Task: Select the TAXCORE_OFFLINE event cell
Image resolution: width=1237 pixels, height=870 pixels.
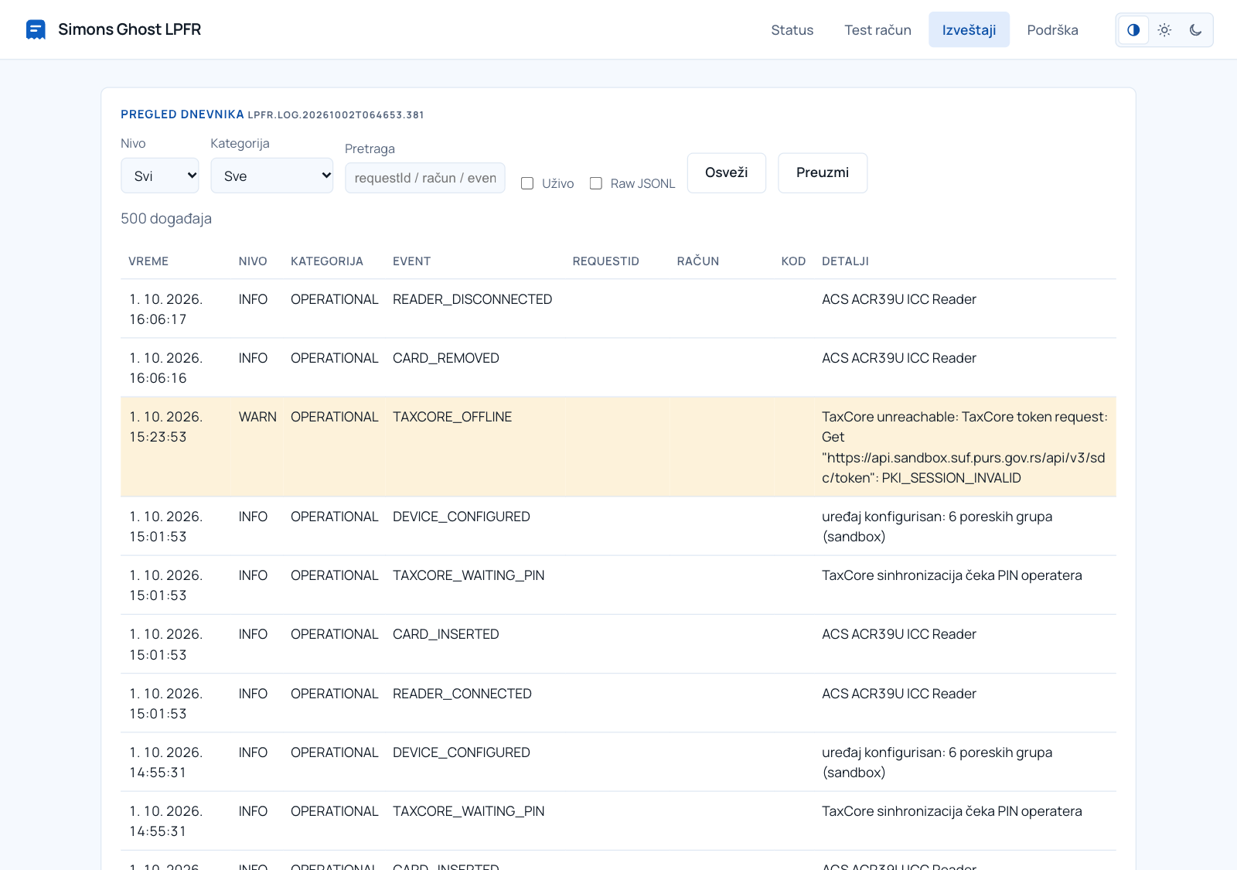Action: coord(452,417)
